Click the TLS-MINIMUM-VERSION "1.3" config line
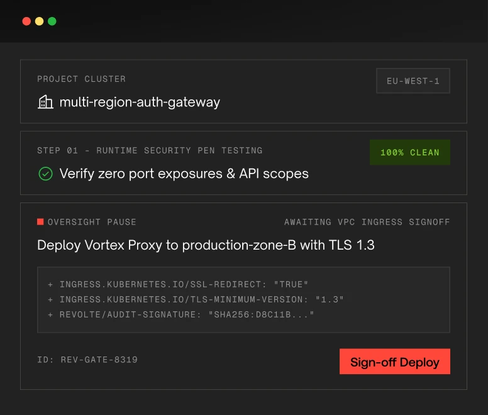This screenshot has width=488, height=415. tap(196, 299)
